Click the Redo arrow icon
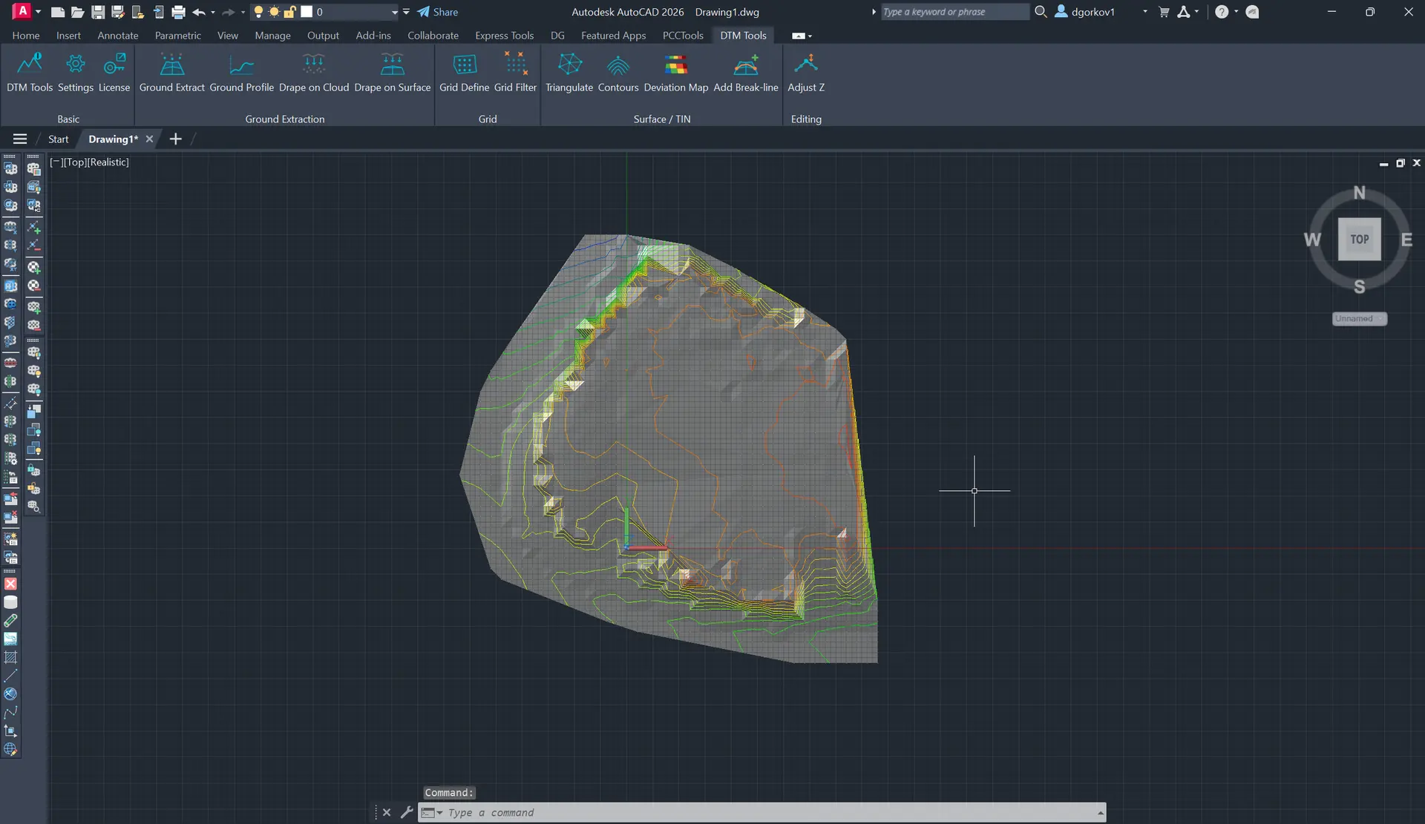This screenshot has width=1425, height=824. tap(229, 12)
